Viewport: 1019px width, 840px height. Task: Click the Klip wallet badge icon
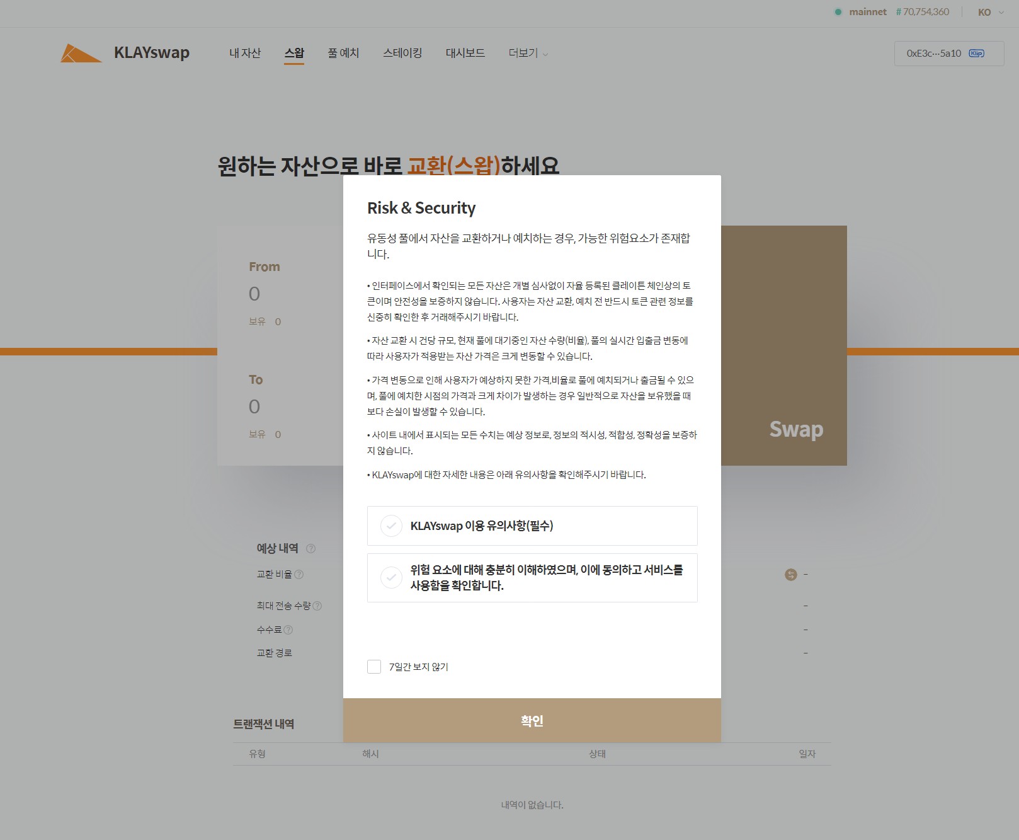[x=976, y=54]
